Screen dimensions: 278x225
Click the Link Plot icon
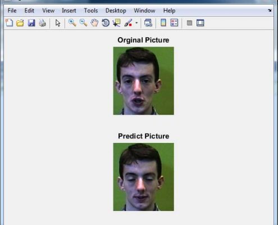pos(148,23)
